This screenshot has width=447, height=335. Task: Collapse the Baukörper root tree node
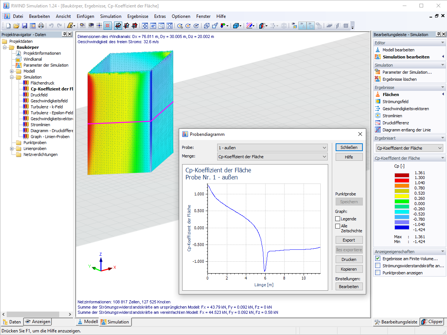click(5, 47)
